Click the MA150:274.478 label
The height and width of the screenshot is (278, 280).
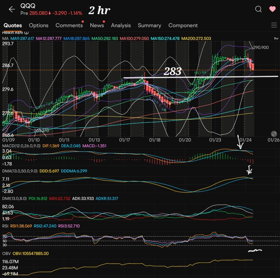165,39
